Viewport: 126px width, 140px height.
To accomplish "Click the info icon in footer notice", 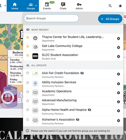I will (27, 131).
